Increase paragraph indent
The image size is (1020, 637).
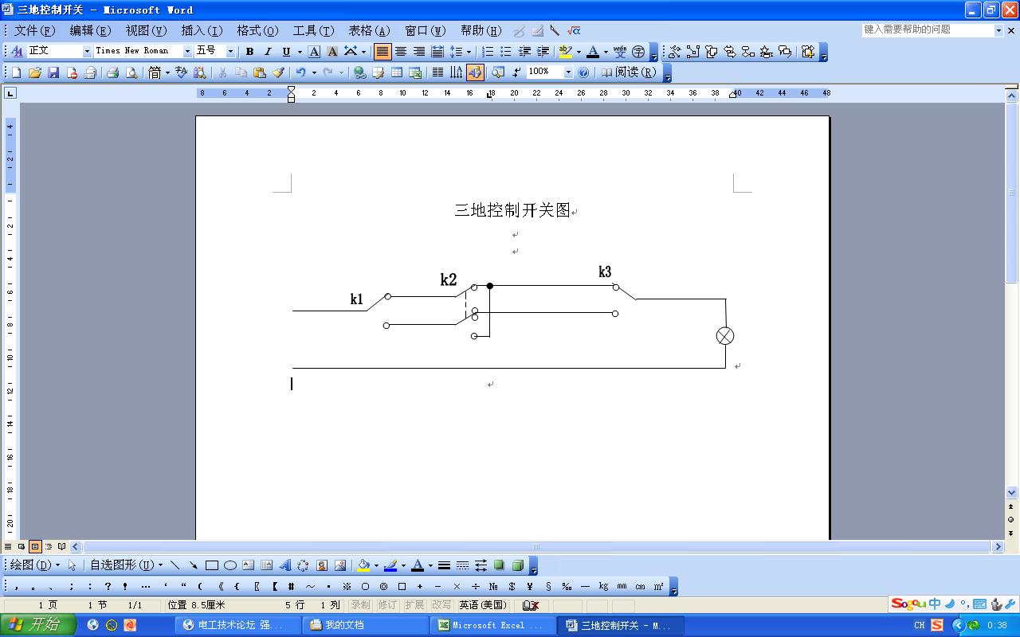click(x=543, y=52)
